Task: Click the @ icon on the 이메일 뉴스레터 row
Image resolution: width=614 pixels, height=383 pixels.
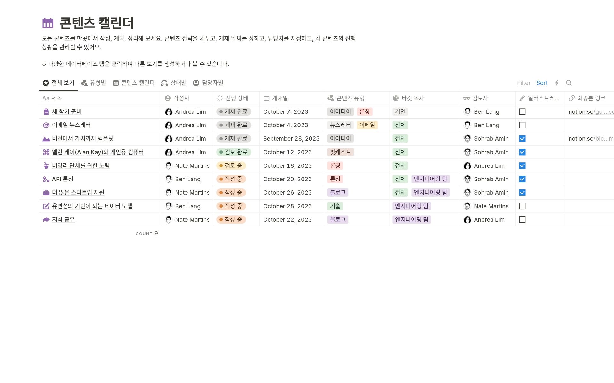Action: (46, 125)
